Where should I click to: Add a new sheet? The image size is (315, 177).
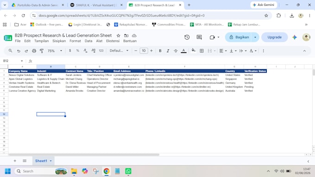[x=15, y=161]
